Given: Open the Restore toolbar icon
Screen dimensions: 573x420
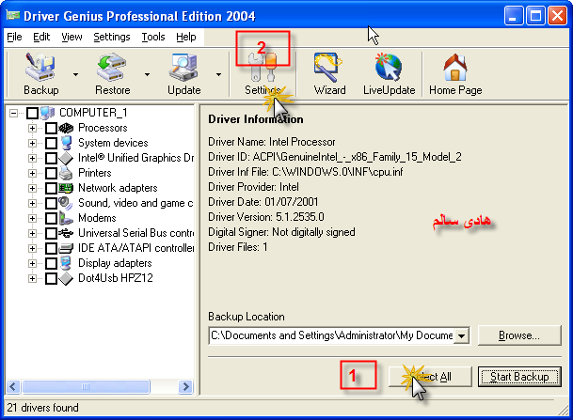Looking at the screenshot, I should point(112,67).
